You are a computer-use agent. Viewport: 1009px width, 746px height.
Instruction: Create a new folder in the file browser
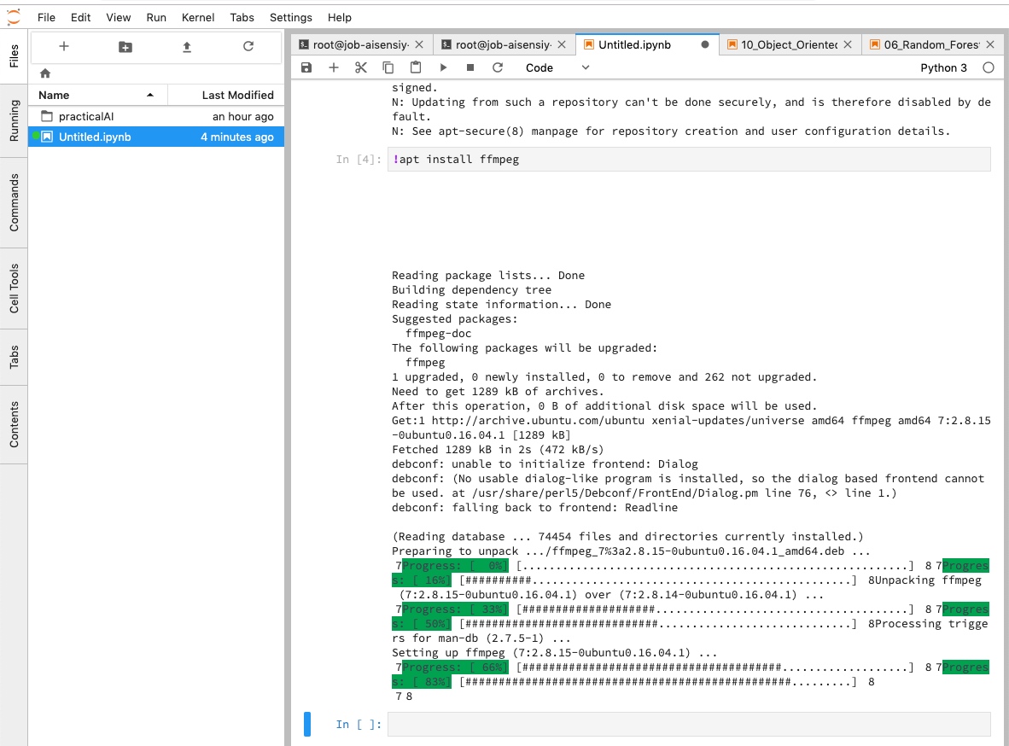125,47
